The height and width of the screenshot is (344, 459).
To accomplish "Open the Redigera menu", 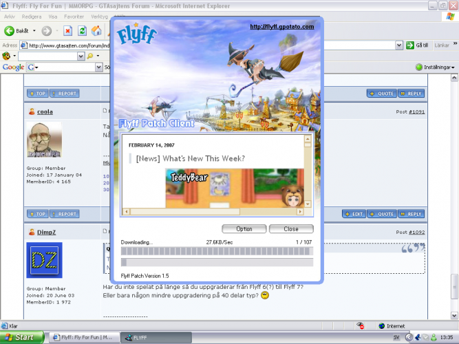I will pyautogui.click(x=32, y=17).
